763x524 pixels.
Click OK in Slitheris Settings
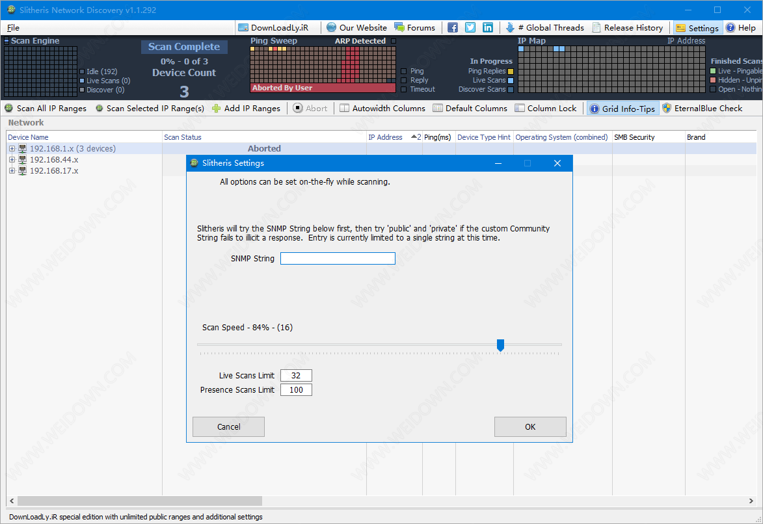point(530,426)
